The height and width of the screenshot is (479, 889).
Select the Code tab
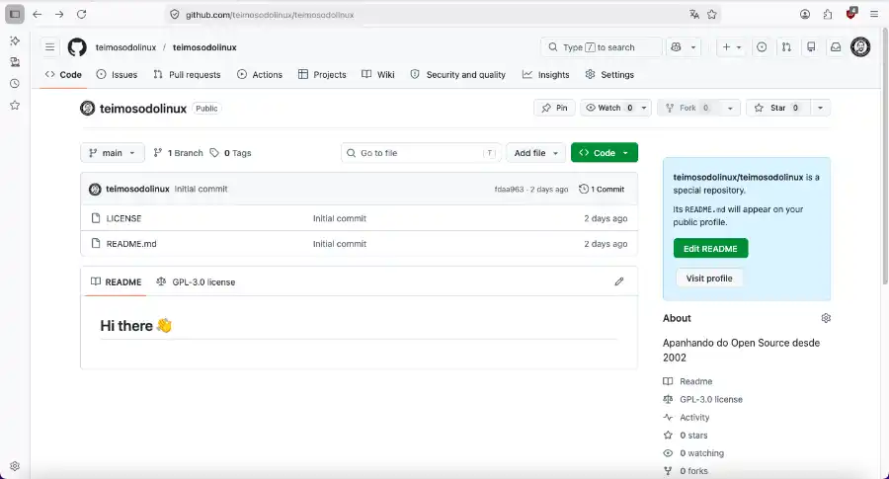63,74
